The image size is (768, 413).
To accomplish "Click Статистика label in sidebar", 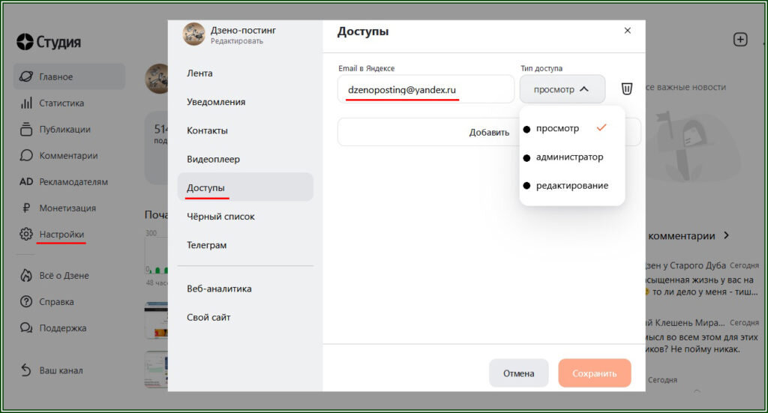I will pos(61,103).
